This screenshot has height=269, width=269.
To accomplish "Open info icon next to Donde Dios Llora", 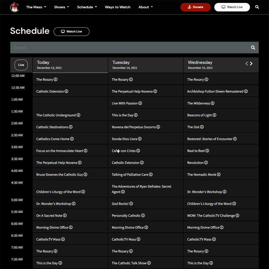I will 140,139.
